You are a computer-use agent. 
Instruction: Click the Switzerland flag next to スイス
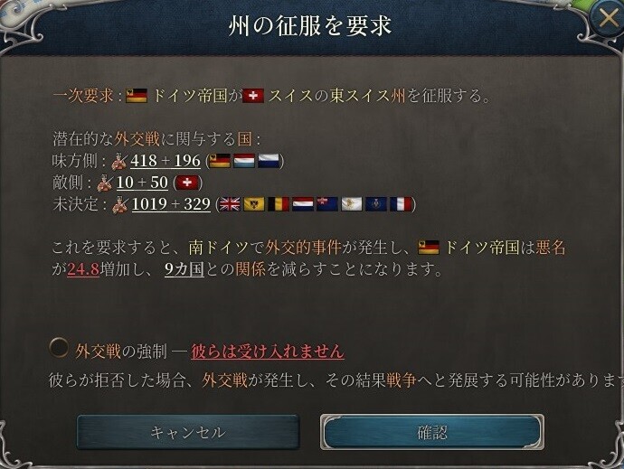[x=253, y=96]
